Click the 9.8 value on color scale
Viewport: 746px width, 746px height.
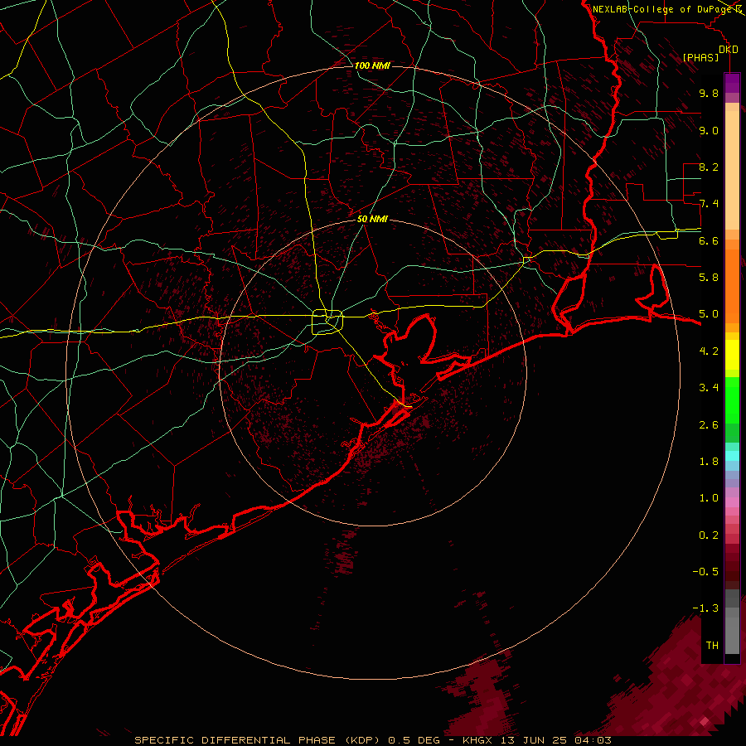point(709,93)
